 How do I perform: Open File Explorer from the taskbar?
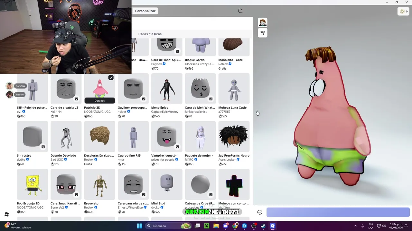click(x=216, y=226)
